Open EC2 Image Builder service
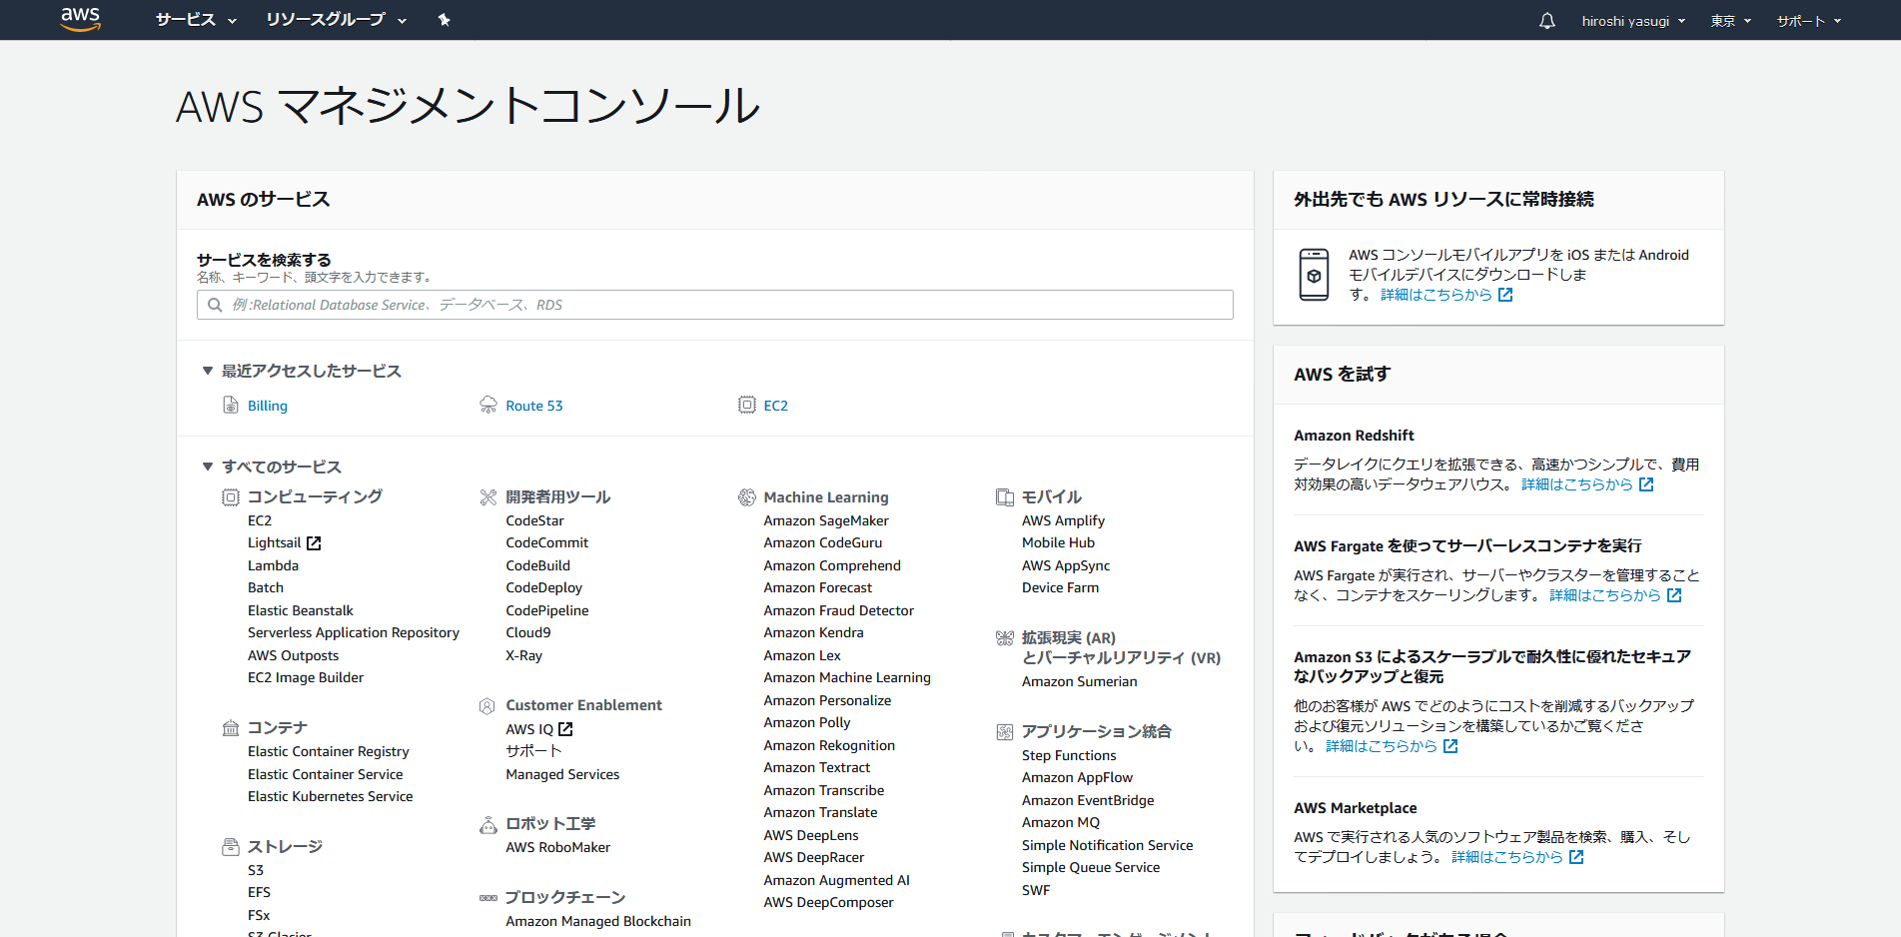This screenshot has height=937, width=1901. (306, 677)
